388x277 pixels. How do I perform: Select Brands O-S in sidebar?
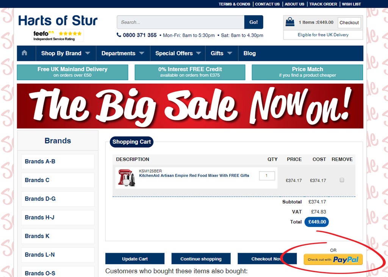(x=58, y=272)
